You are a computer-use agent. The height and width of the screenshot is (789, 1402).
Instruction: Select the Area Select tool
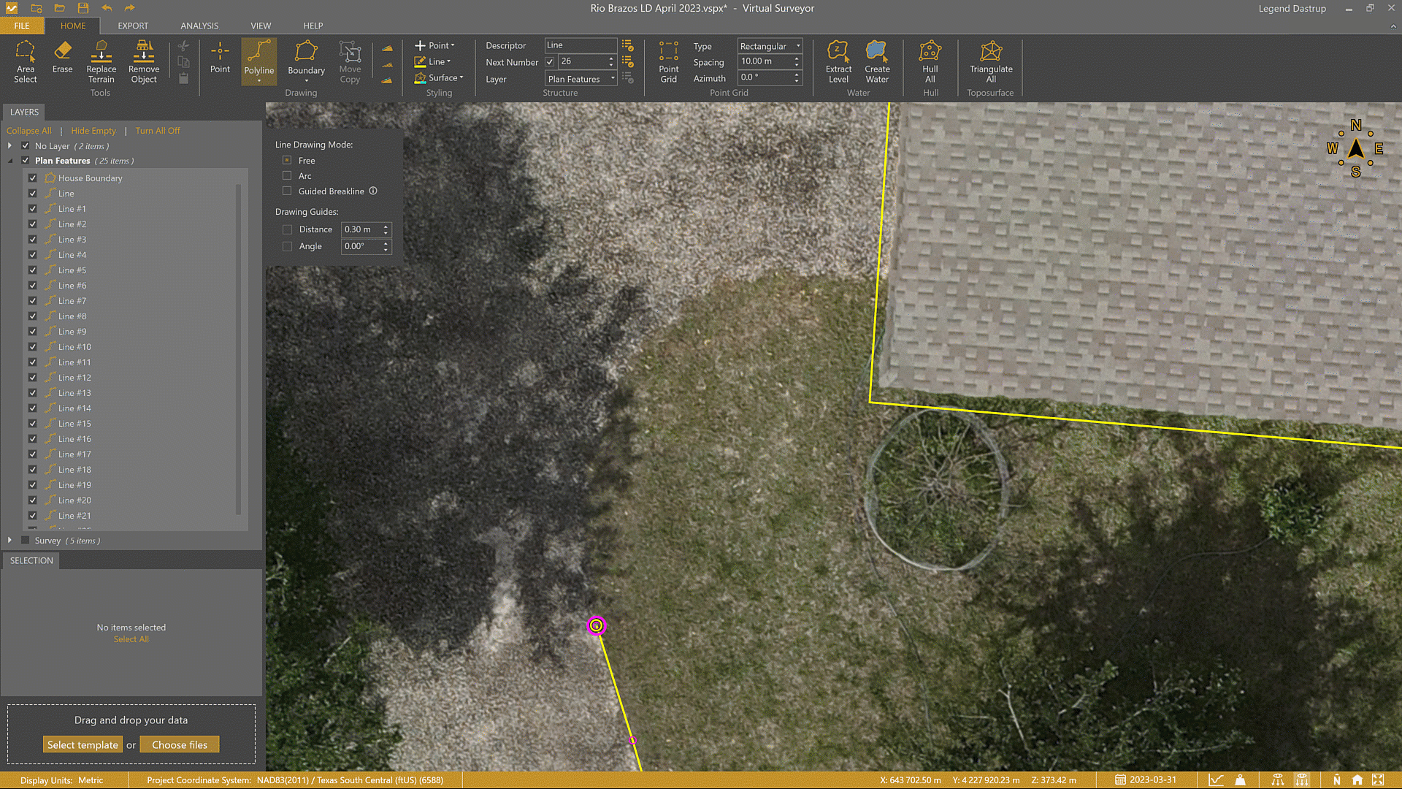tap(26, 62)
